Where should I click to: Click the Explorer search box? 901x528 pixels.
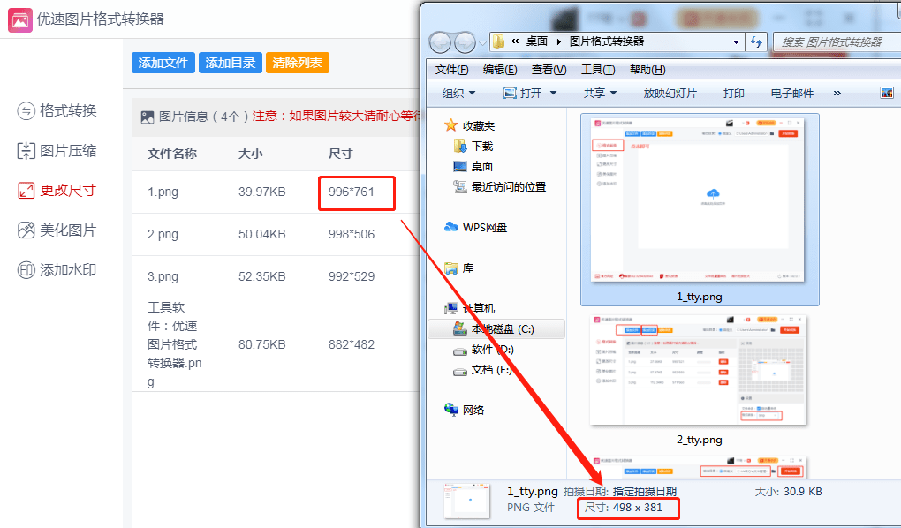(x=836, y=42)
